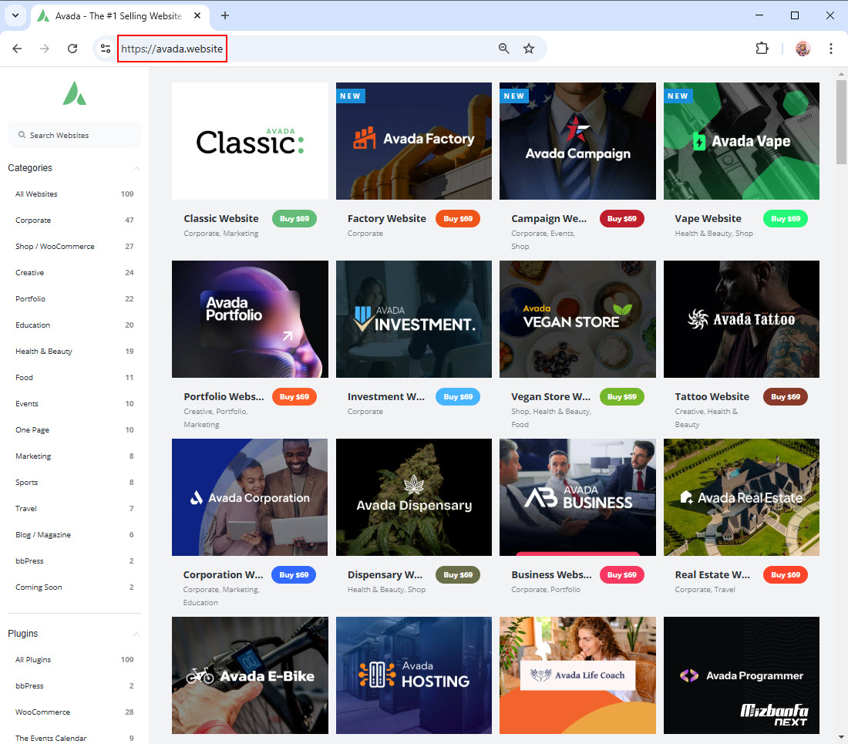Screen dimensions: 848x744
Task: Open the Avada Investment thumbnail
Action: coord(414,319)
